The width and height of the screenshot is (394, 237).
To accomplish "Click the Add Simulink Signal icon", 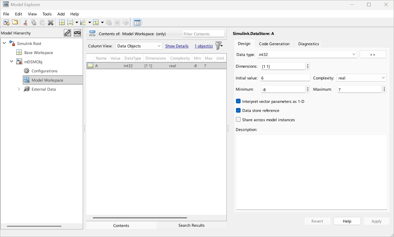I will 83,23.
